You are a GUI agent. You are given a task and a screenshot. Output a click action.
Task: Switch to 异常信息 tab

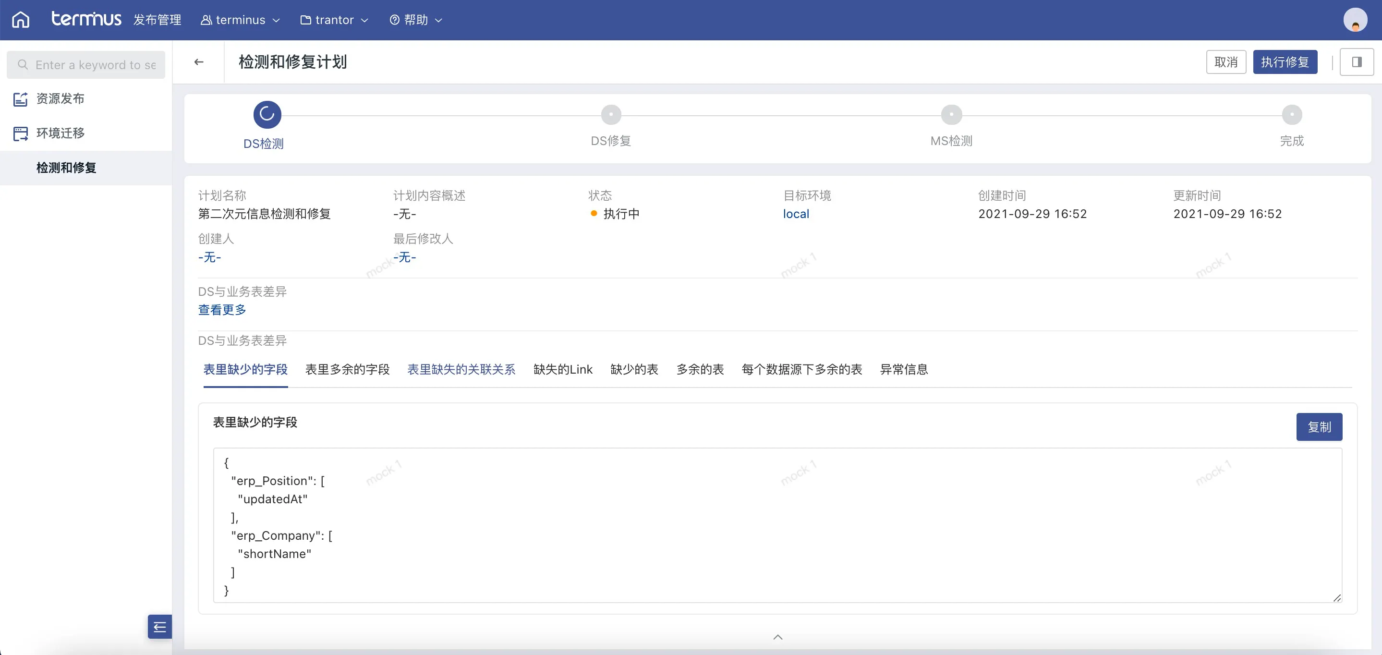(x=903, y=370)
